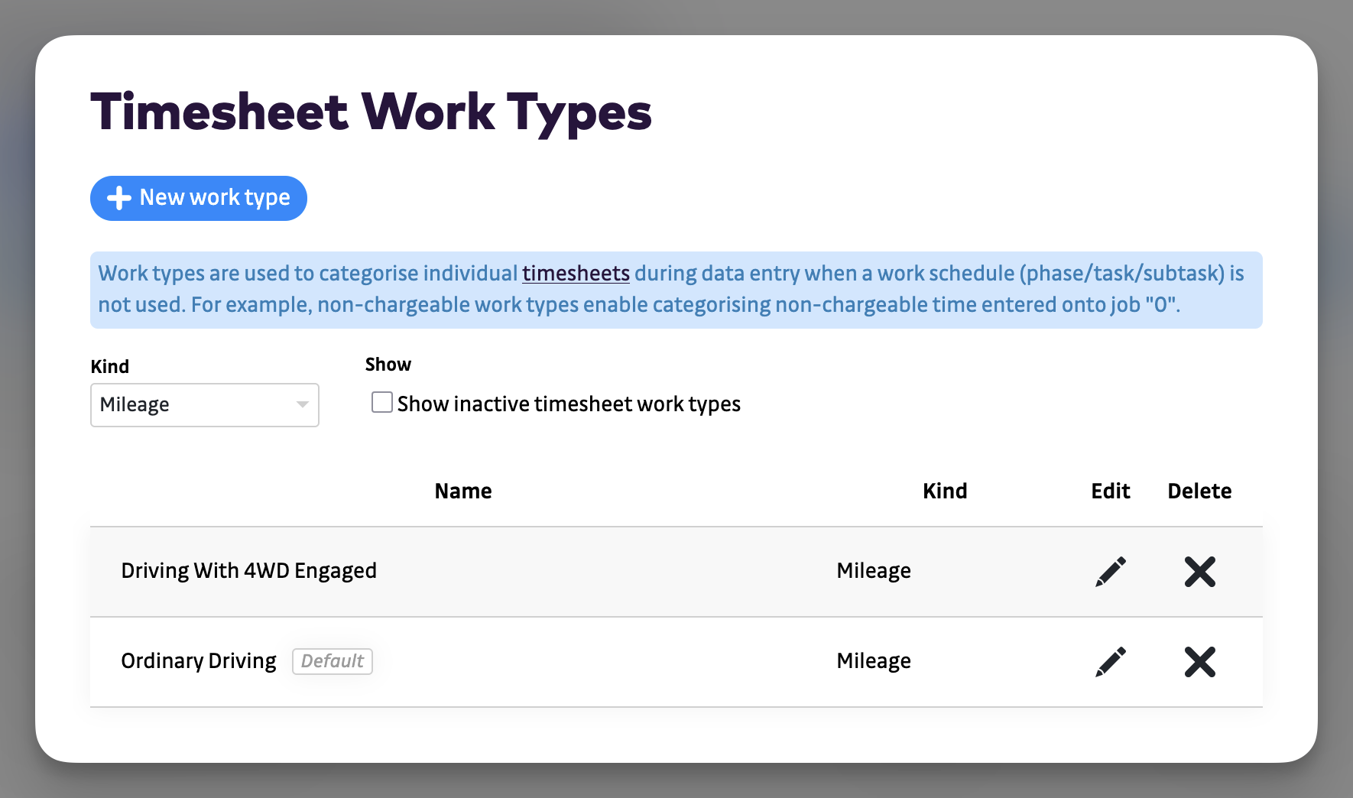Viewport: 1353px width, 798px height.
Task: Click the pencil icon for the default work type
Action: point(1110,661)
